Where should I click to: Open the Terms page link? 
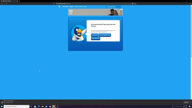[x=76, y=7]
